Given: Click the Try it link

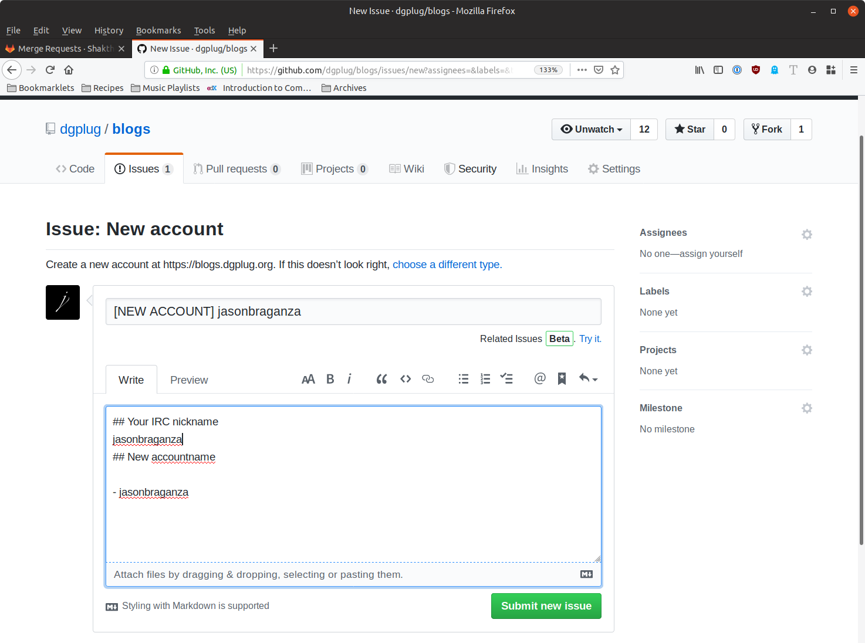Looking at the screenshot, I should (x=590, y=339).
